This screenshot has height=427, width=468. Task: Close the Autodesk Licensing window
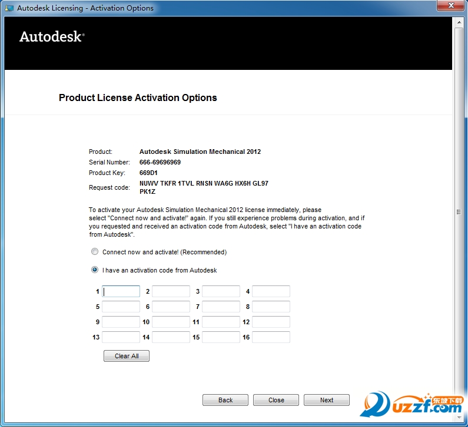click(x=451, y=5)
